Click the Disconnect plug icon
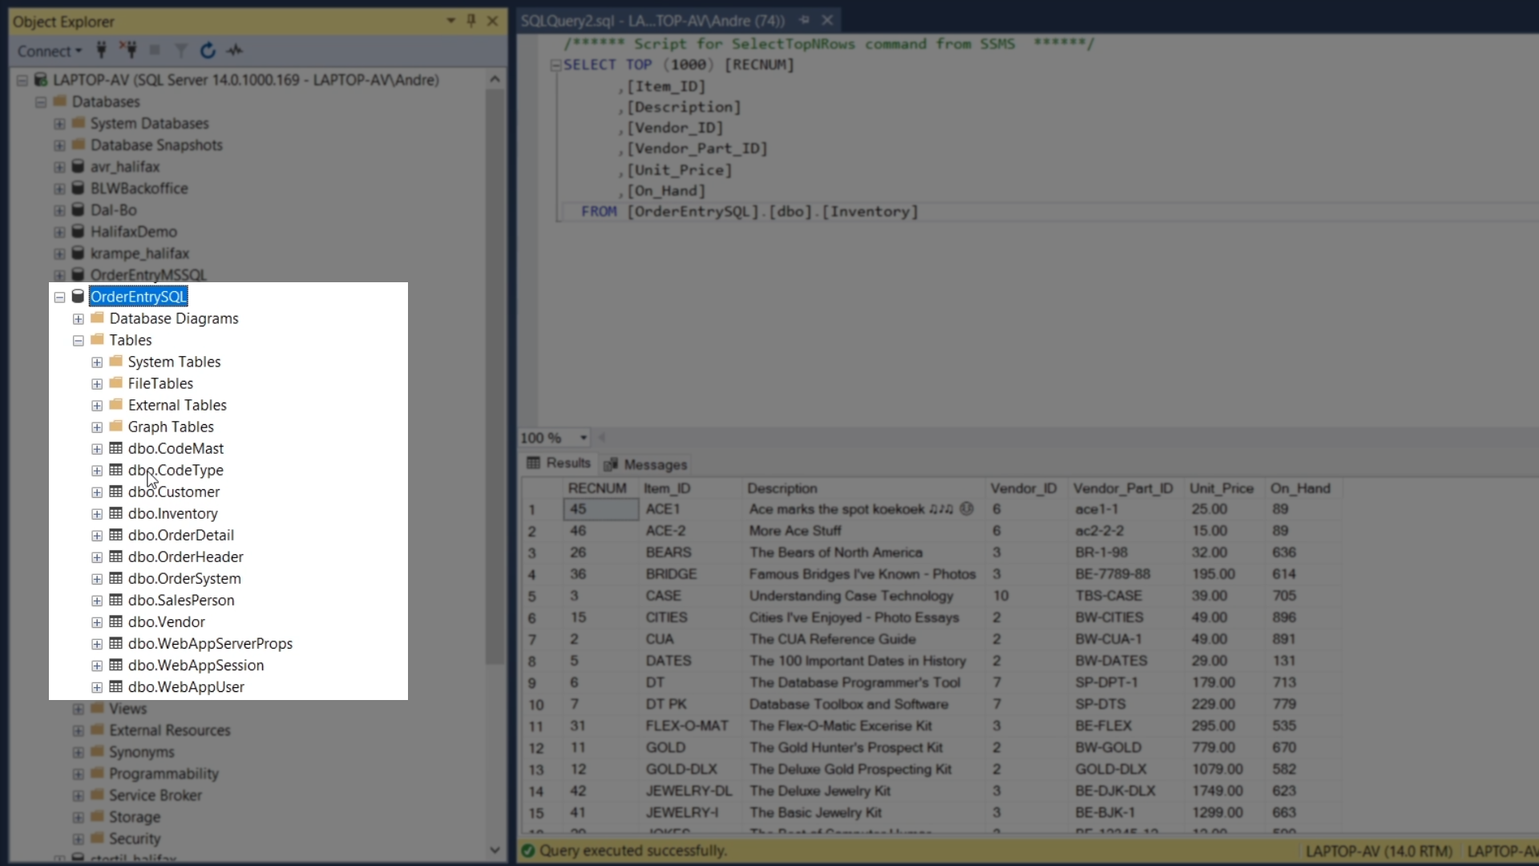 click(128, 51)
